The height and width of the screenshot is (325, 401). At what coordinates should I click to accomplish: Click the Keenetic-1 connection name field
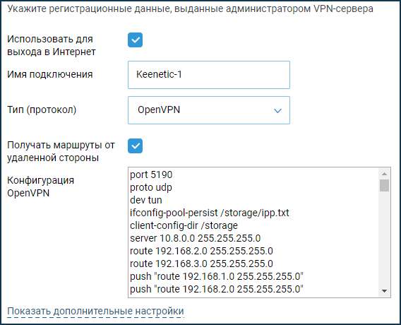point(209,75)
